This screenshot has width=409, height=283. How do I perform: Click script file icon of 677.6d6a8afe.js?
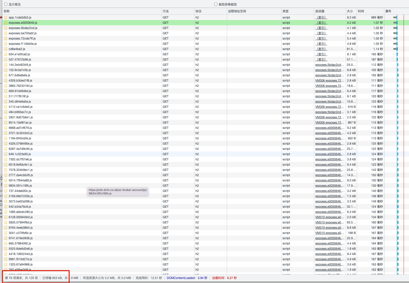6,75
